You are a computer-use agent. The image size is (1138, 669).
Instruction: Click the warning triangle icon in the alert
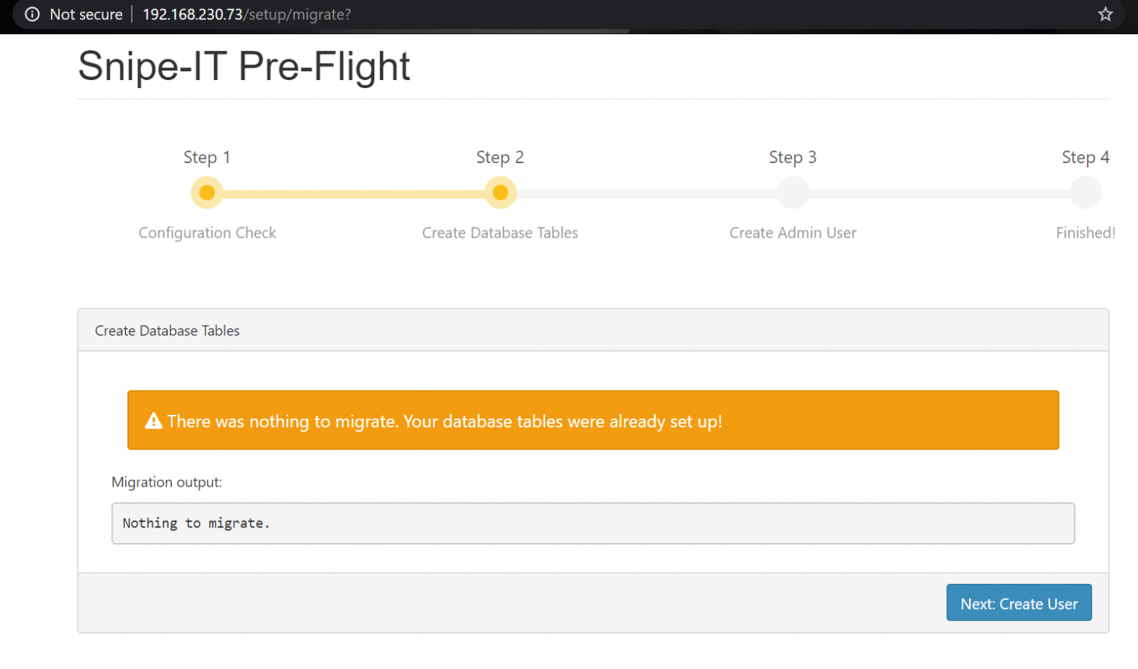click(x=153, y=421)
